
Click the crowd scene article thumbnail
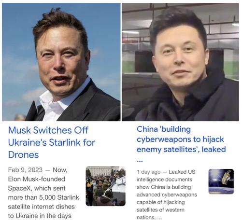point(106,186)
